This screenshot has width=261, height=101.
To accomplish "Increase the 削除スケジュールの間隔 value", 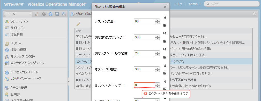I will [157, 52].
